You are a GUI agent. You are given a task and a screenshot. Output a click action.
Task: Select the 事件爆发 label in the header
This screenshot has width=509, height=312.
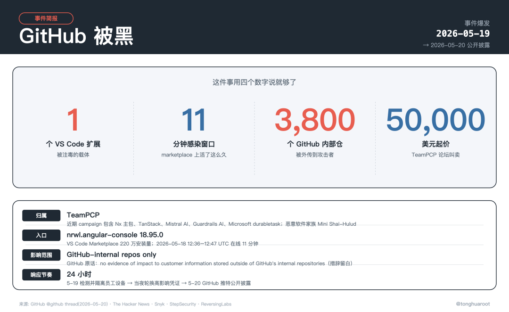coord(477,23)
